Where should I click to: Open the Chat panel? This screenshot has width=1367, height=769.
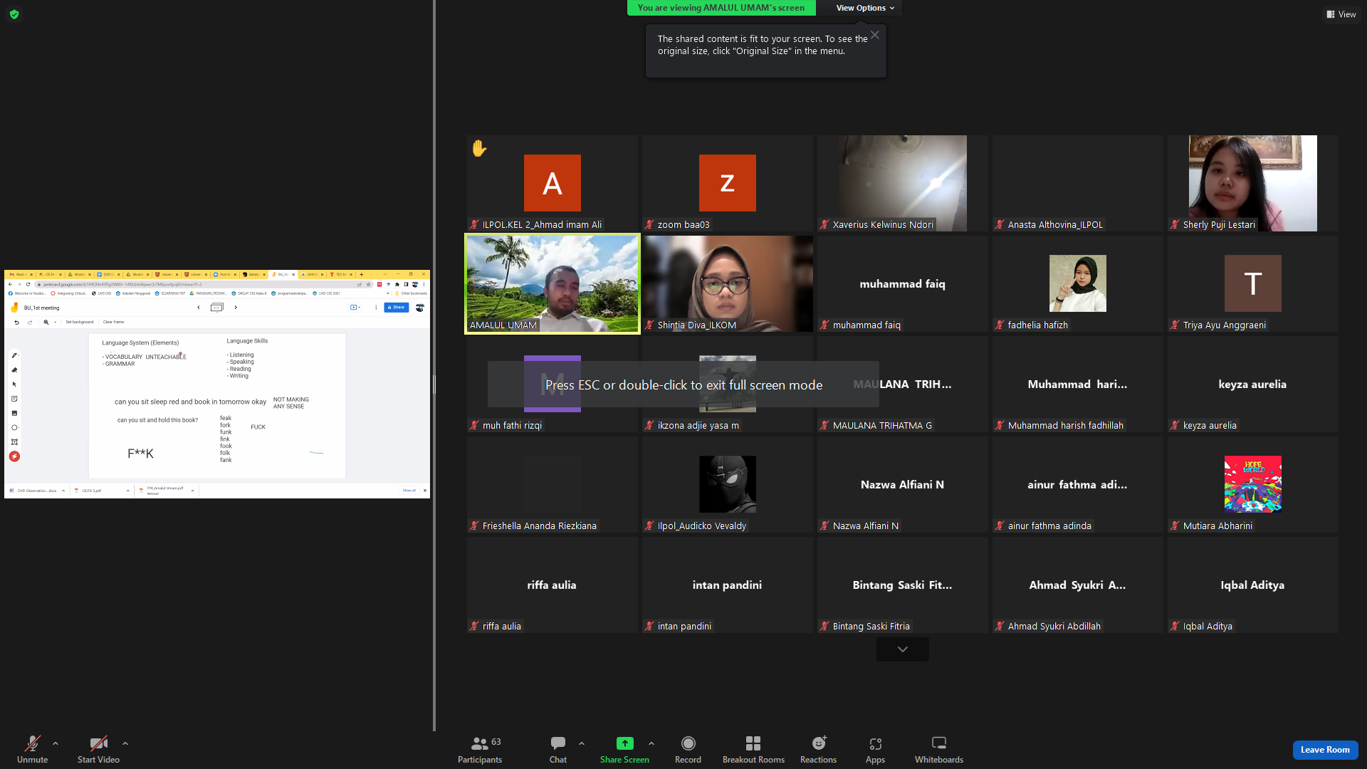tap(558, 750)
